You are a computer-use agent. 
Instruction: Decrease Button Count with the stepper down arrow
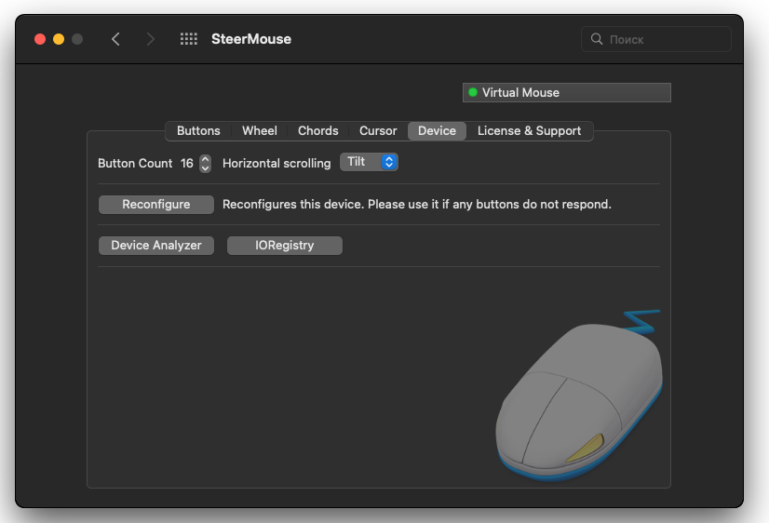click(205, 168)
